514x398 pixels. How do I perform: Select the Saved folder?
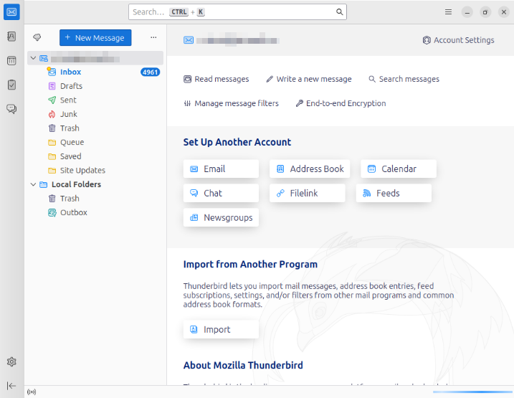[x=95, y=157]
